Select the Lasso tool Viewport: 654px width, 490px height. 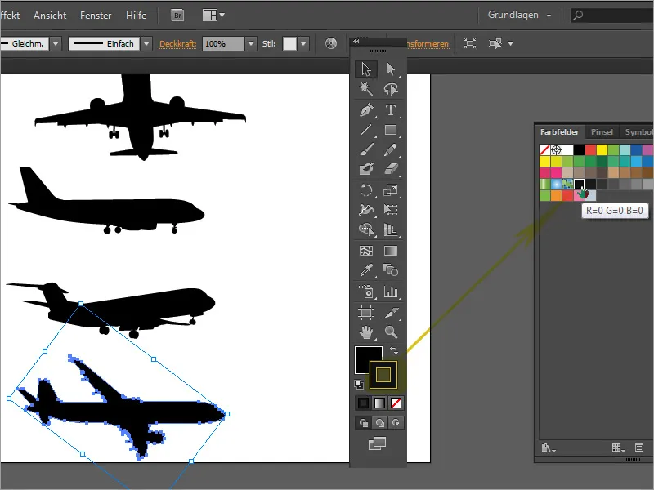tap(391, 89)
